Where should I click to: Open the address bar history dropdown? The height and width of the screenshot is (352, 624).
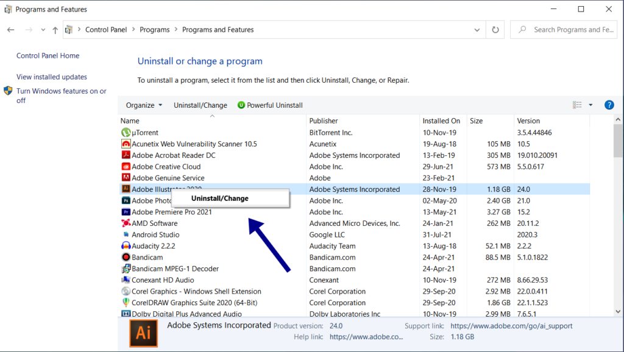pos(477,30)
